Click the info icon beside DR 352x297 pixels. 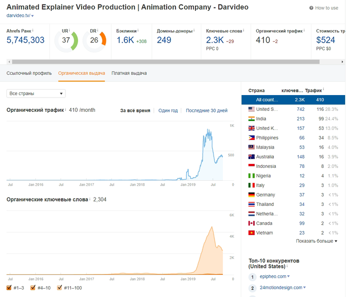click(x=98, y=30)
